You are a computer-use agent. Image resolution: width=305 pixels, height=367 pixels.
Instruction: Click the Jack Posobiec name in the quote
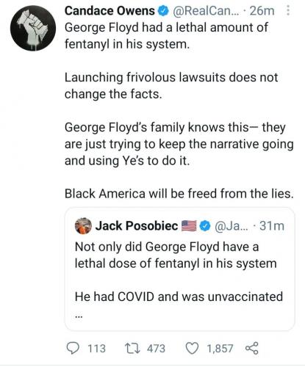click(x=137, y=225)
